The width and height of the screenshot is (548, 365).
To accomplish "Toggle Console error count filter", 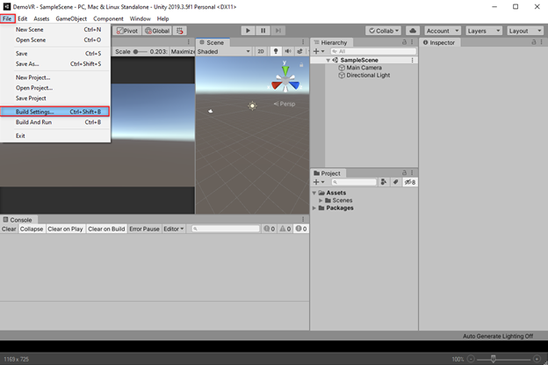I will (301, 229).
